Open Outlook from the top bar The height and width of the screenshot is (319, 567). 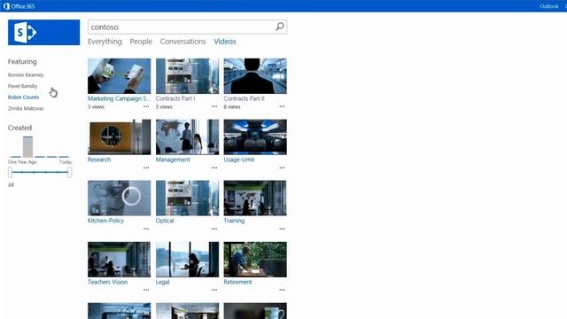pos(549,6)
